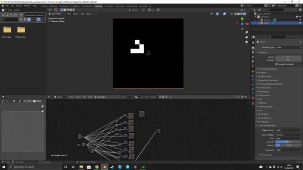Open the View Transform dropdown
This screenshot has height=170, width=303.
pyautogui.click(x=288, y=135)
